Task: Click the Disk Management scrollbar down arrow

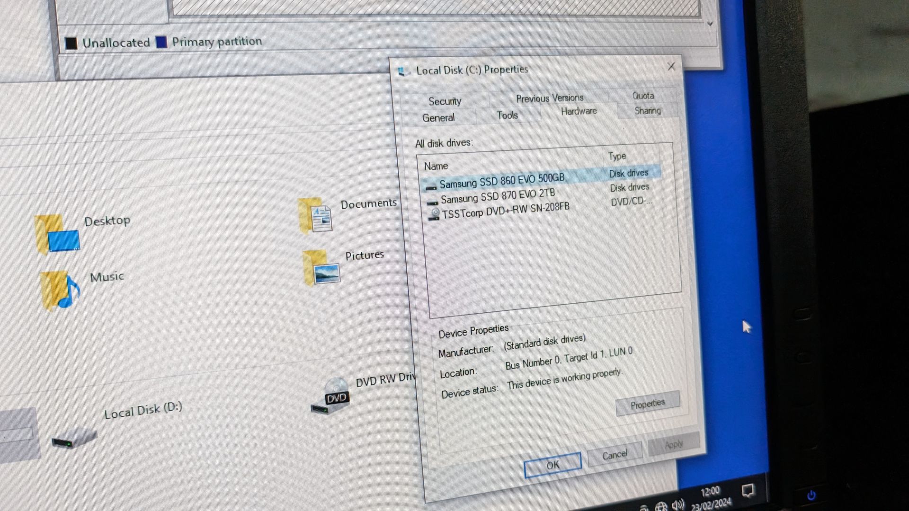Action: [710, 24]
